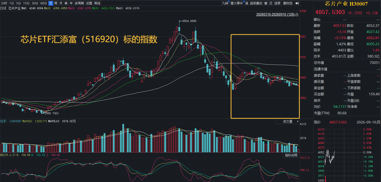Click the 振幅 1.42% value
Viewport: 381px width, 182px height.
(341, 44)
